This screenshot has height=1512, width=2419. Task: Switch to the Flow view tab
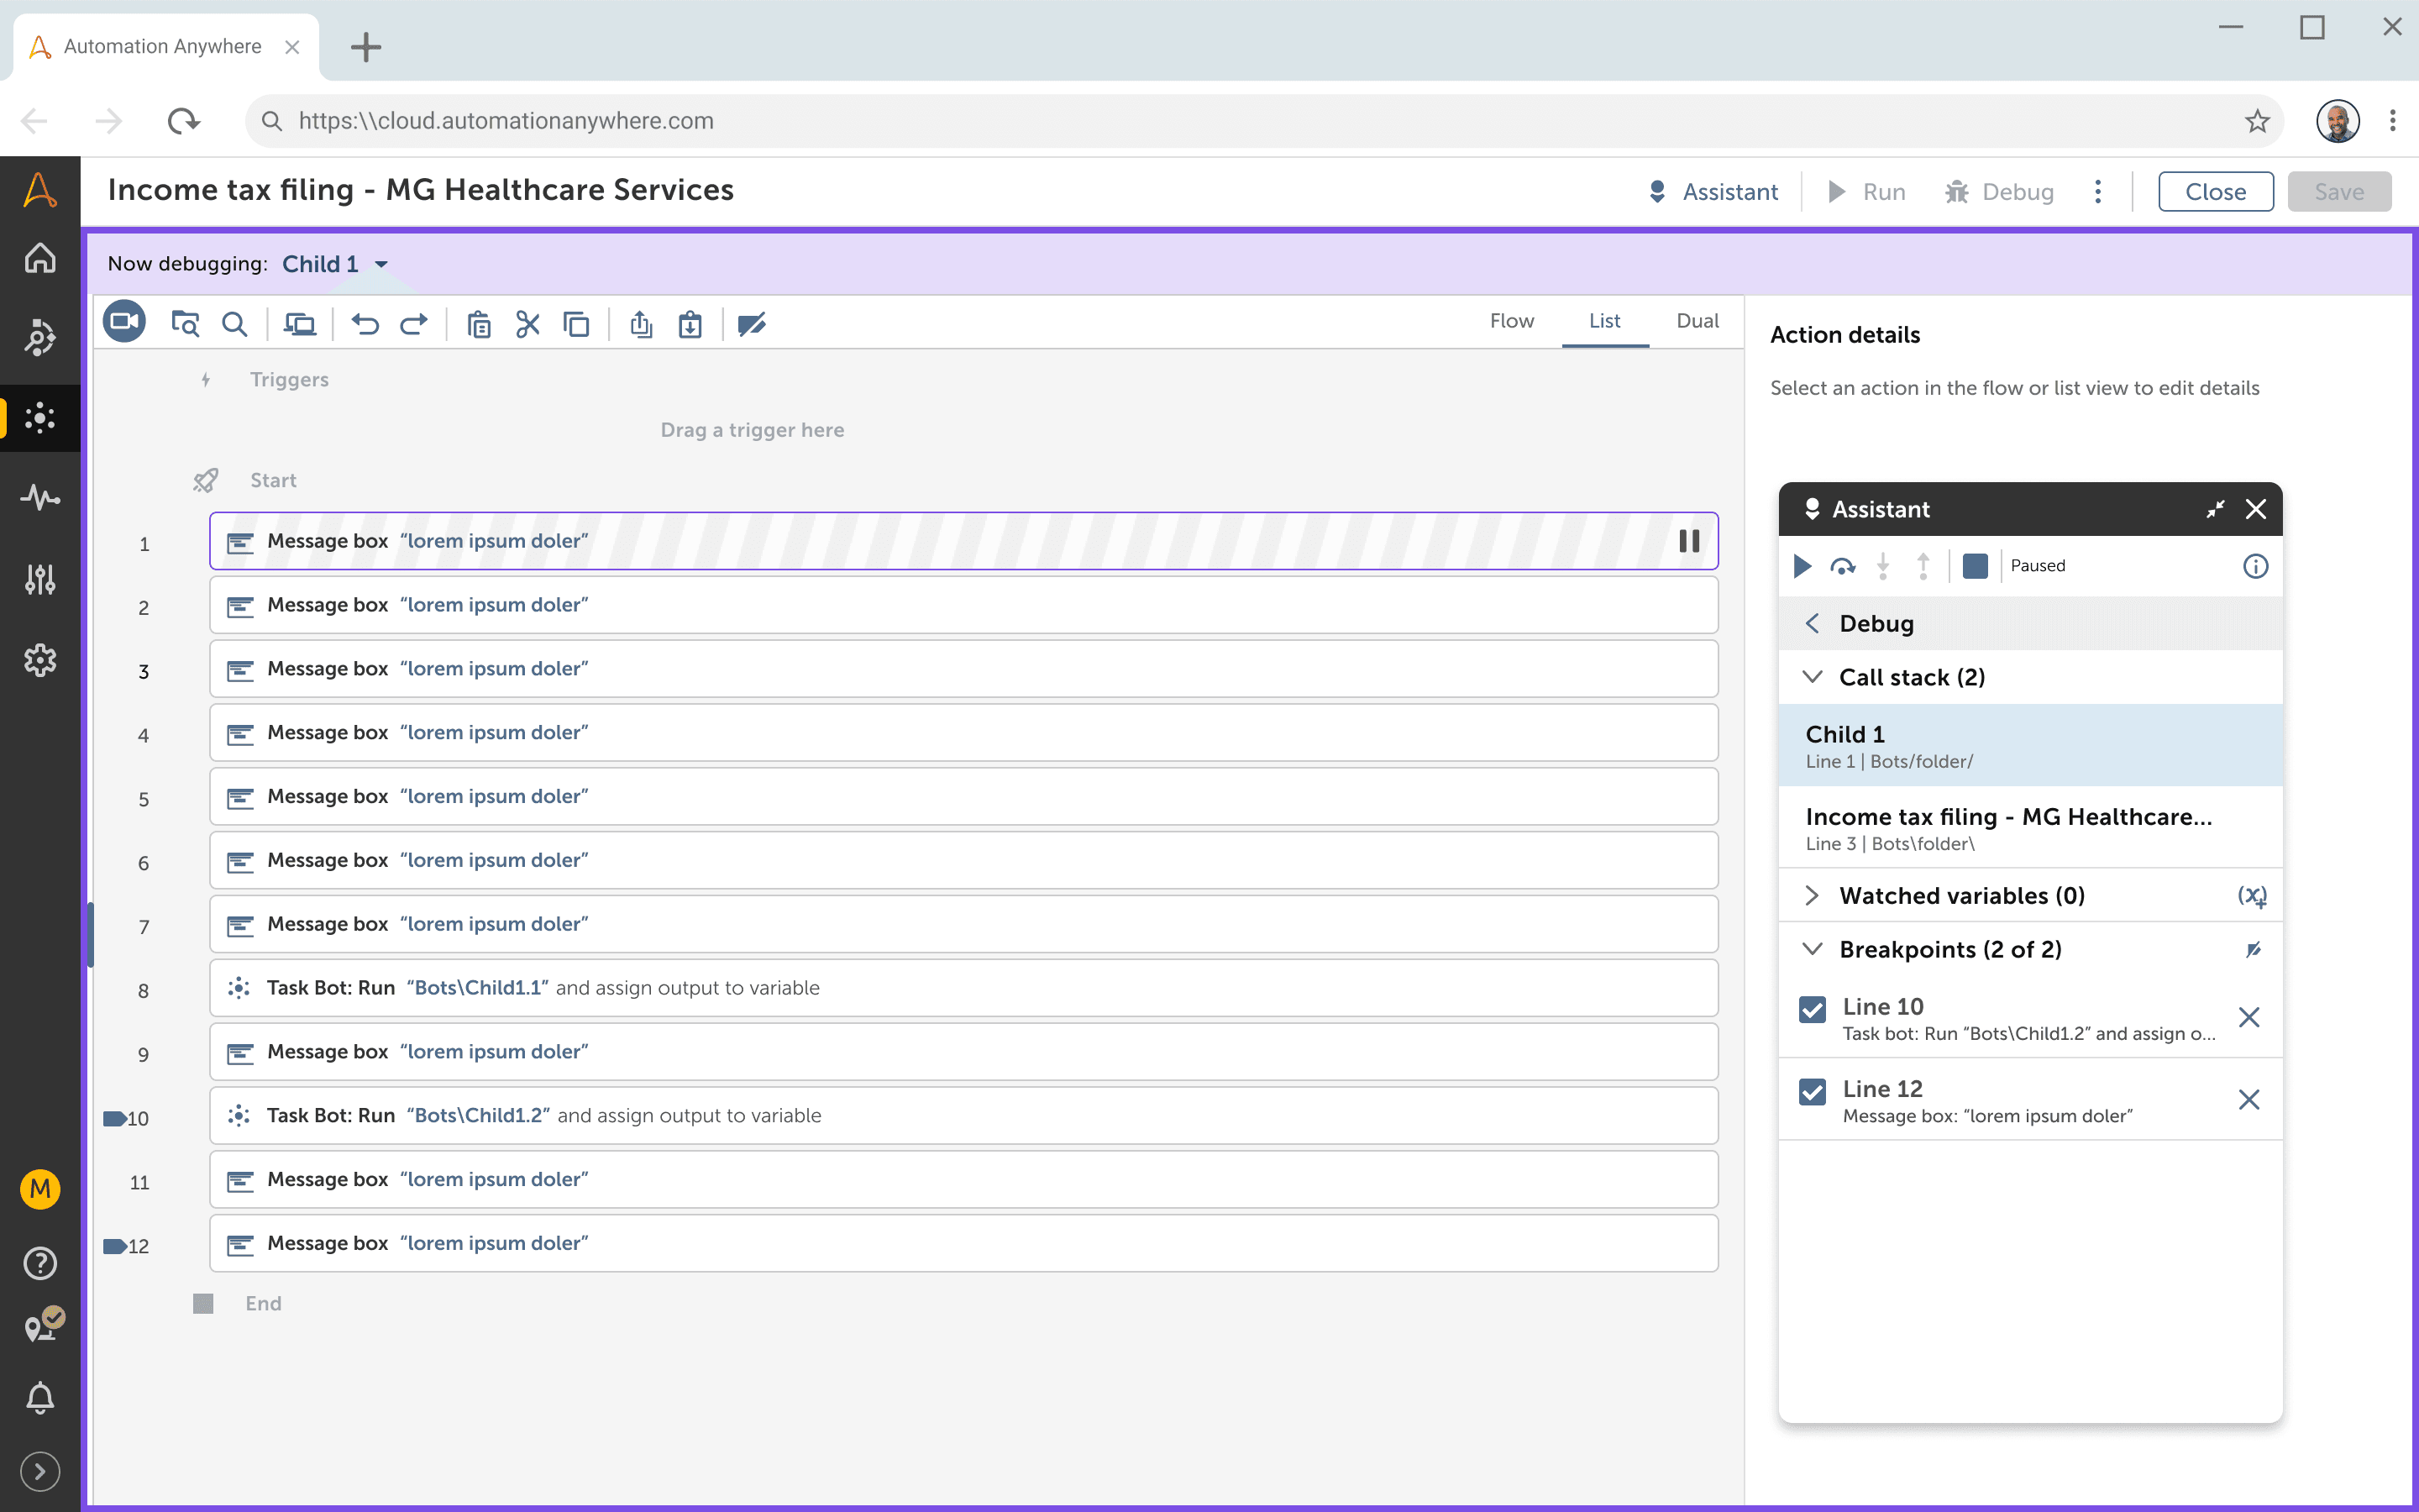pyautogui.click(x=1511, y=321)
